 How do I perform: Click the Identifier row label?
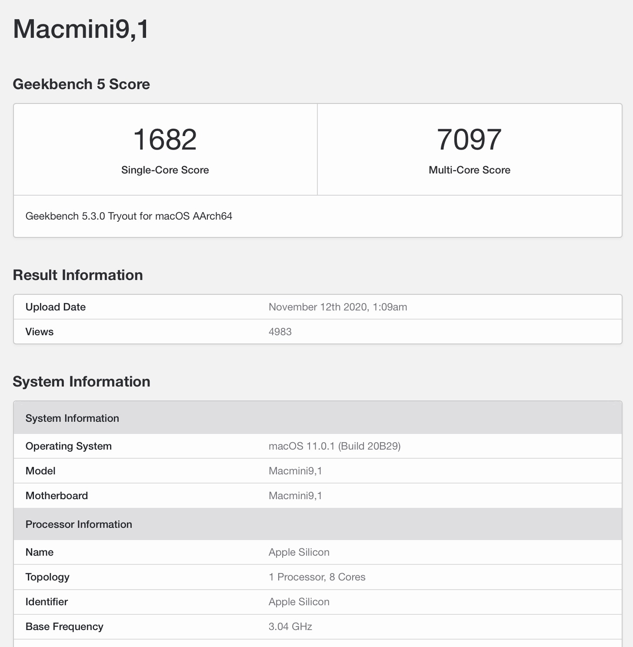(x=47, y=602)
